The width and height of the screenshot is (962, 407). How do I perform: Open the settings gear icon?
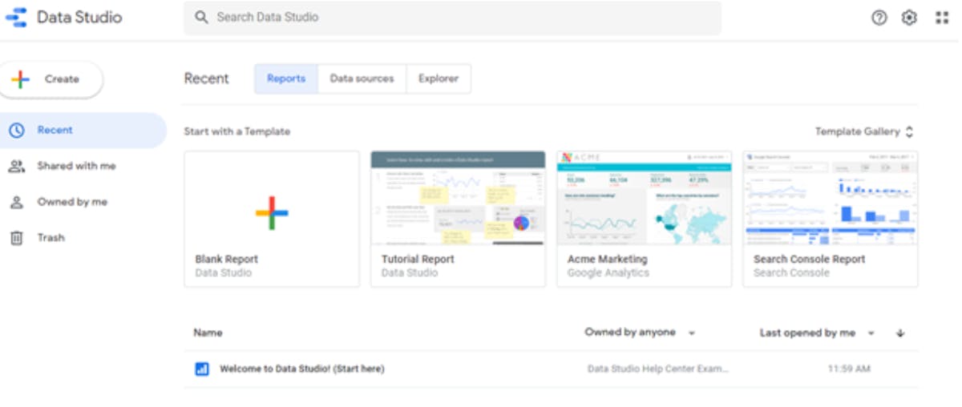pyautogui.click(x=909, y=18)
